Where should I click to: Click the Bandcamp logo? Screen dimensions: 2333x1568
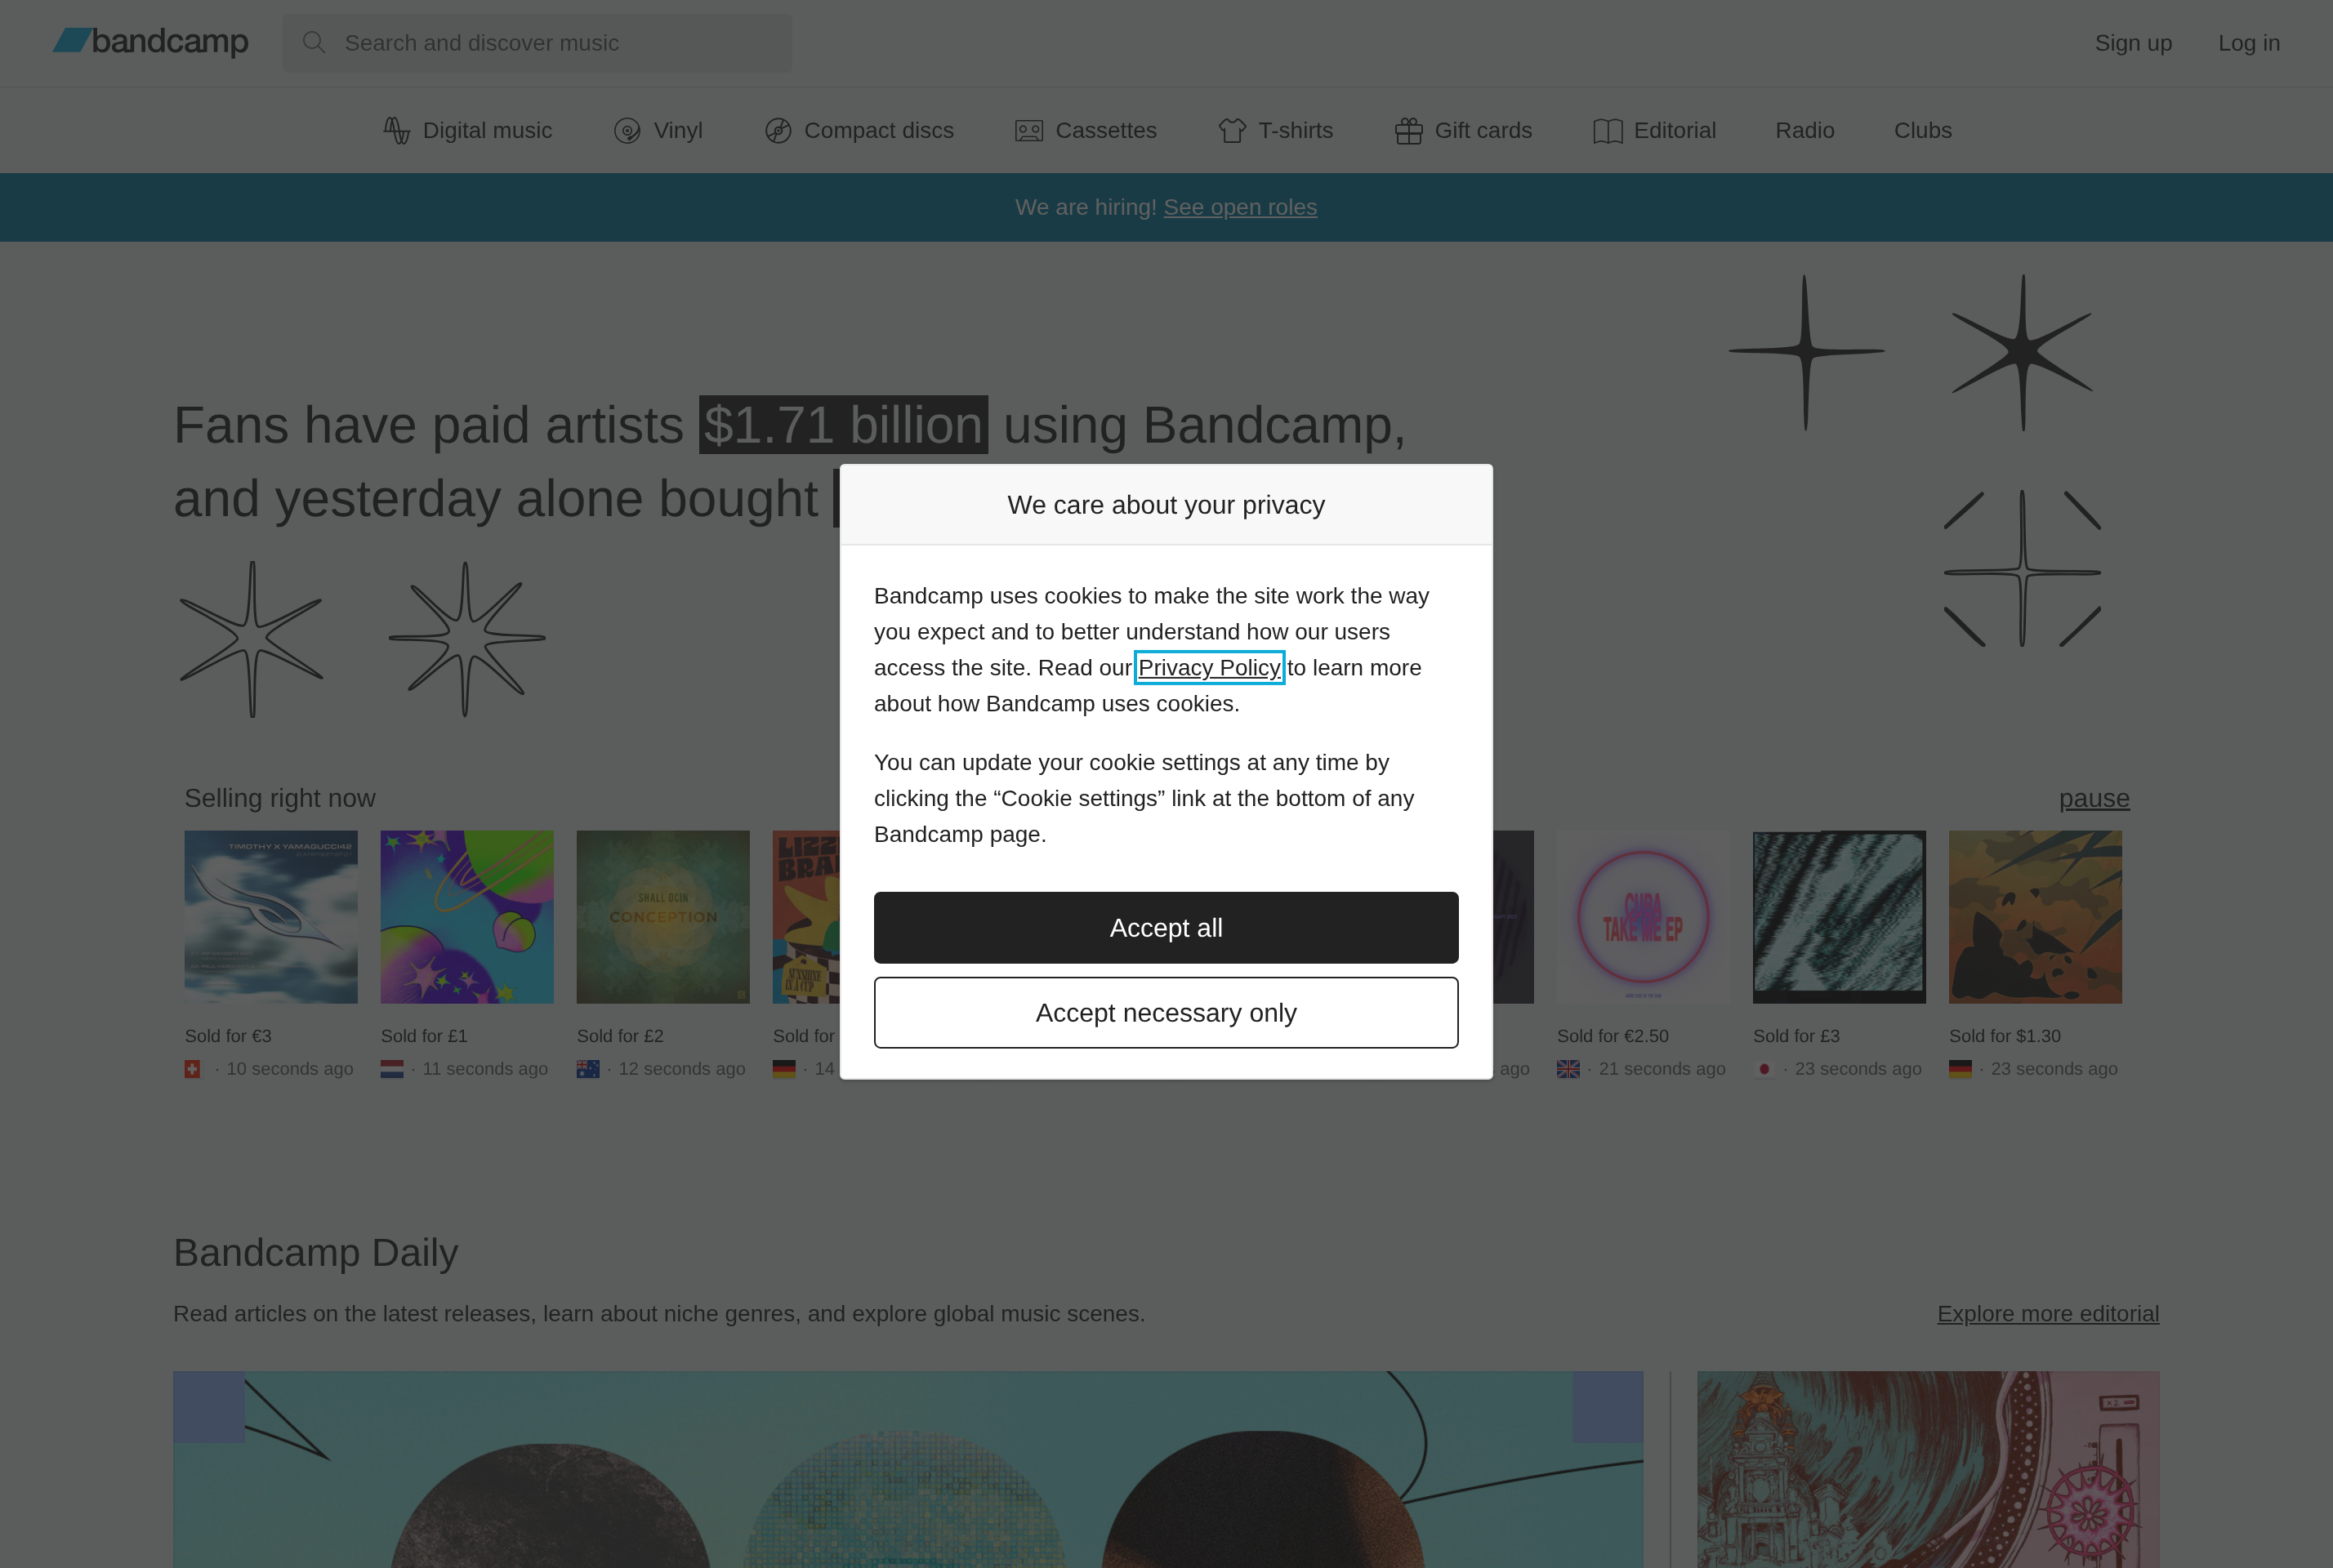tap(150, 42)
